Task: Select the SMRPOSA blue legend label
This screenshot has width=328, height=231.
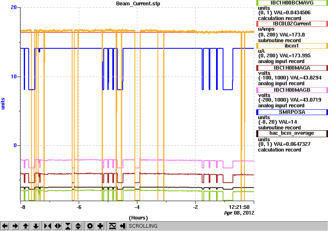Action: (292, 112)
